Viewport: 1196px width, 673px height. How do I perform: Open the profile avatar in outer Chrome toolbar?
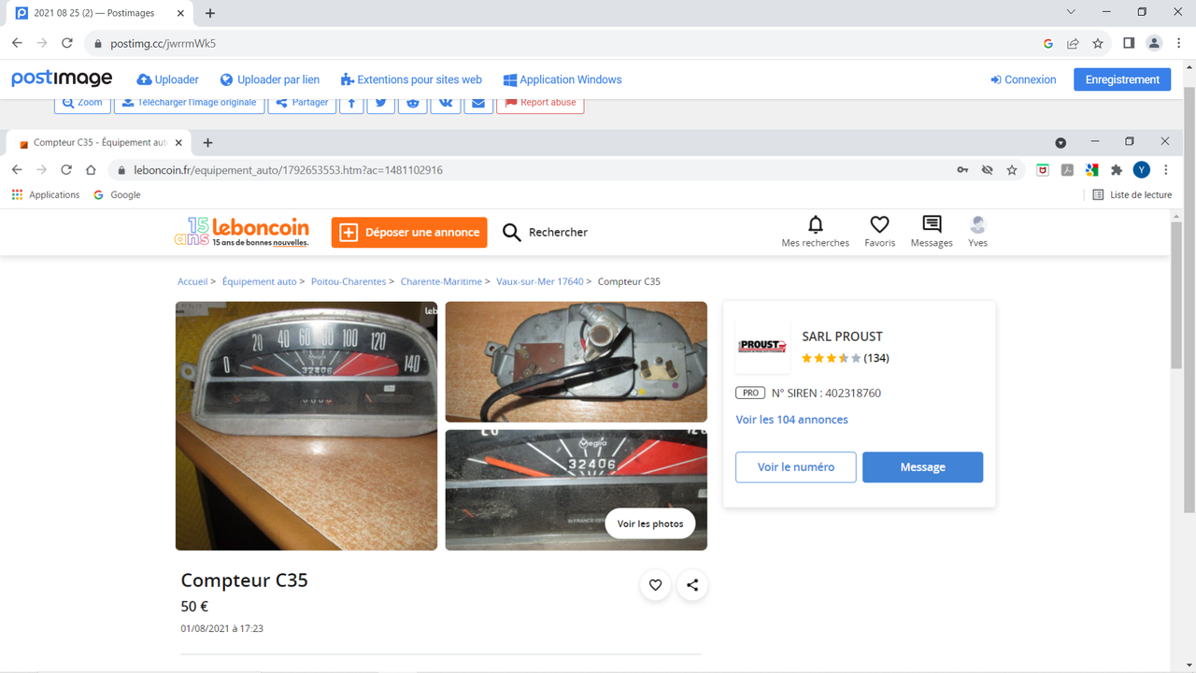pos(1154,43)
